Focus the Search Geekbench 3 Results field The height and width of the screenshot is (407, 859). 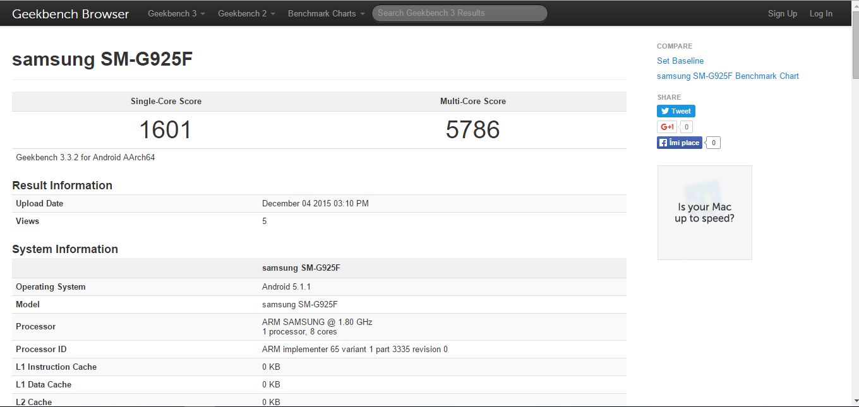coord(460,13)
